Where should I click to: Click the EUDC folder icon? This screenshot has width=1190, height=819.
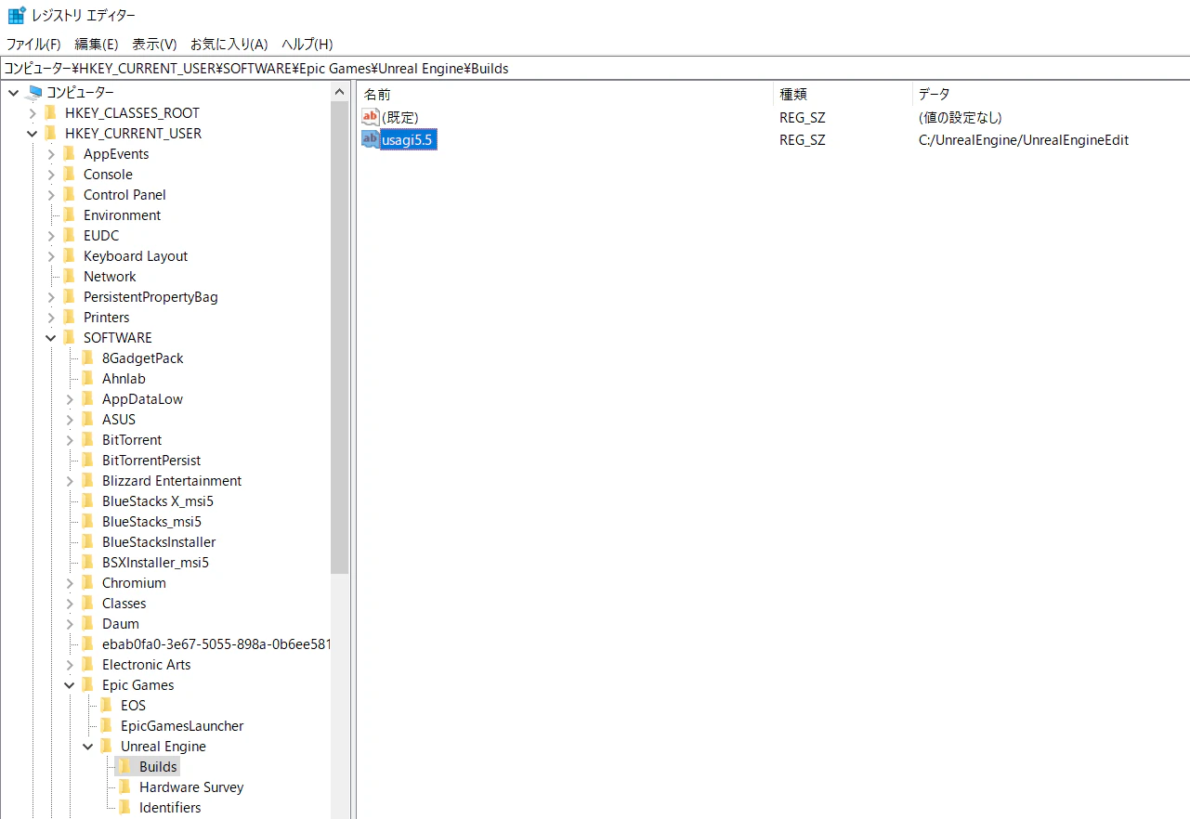[x=69, y=235]
